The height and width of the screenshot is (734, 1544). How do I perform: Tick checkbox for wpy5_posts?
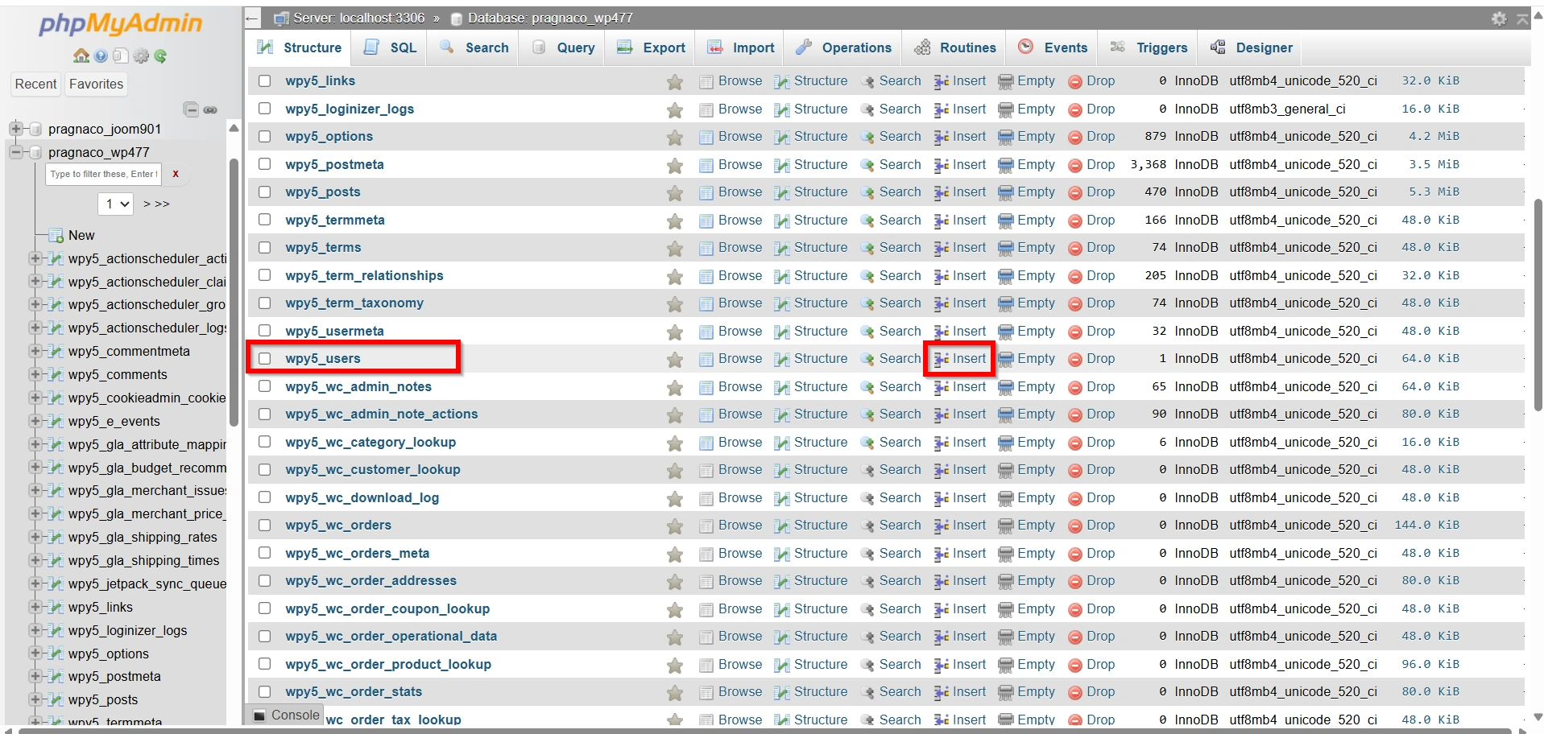pyautogui.click(x=264, y=192)
